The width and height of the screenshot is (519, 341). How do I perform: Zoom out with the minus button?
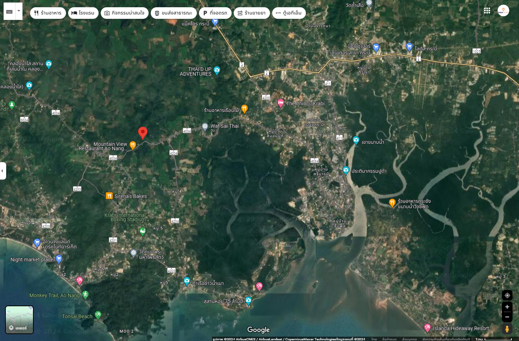coord(507,317)
